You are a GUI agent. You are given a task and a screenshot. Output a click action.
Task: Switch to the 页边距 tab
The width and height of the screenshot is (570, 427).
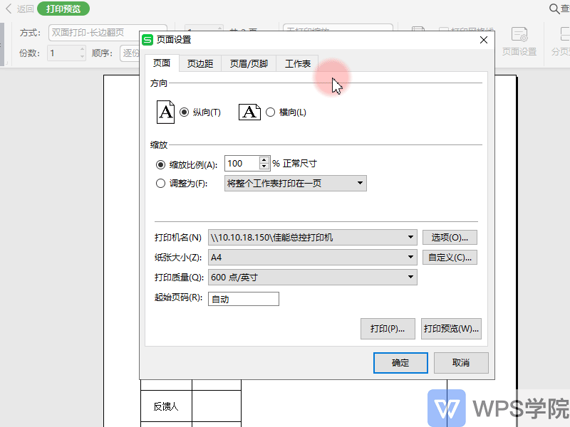tap(200, 64)
